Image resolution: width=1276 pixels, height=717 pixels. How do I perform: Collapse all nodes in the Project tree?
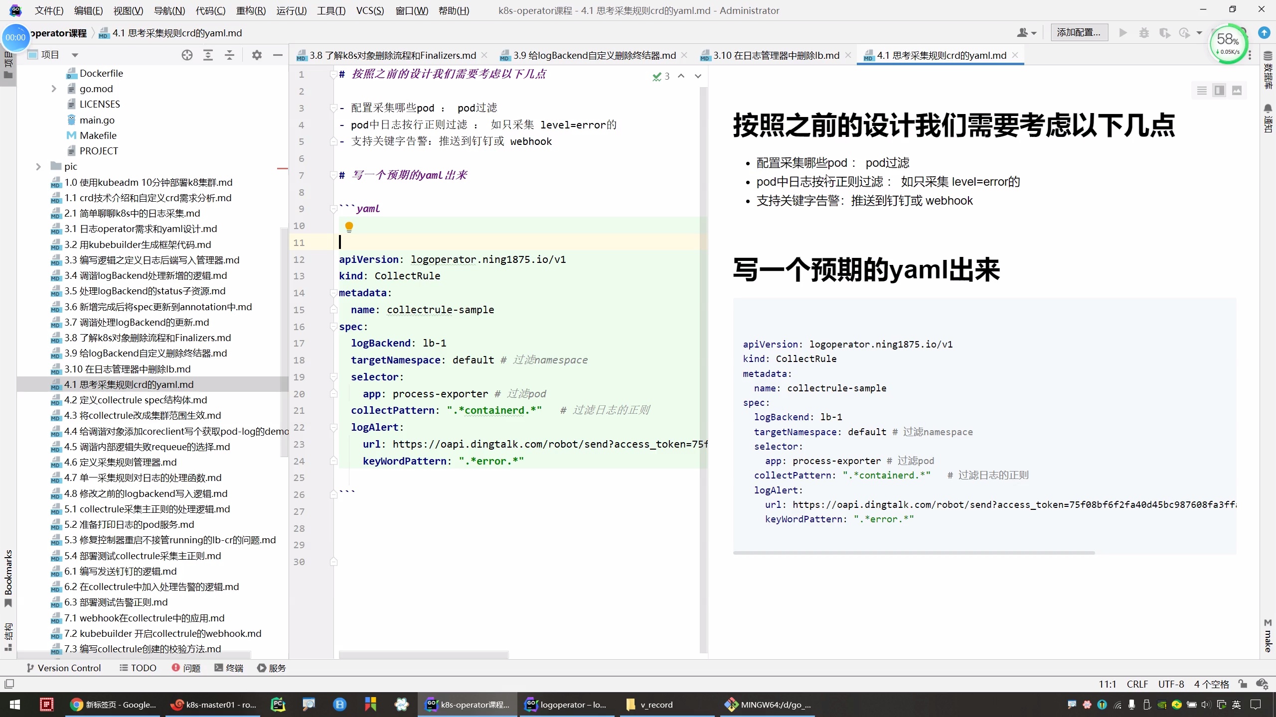tap(228, 55)
